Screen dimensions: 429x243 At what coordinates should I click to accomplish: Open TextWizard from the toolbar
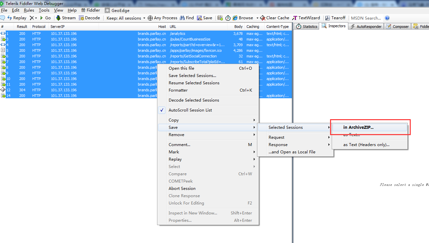pyautogui.click(x=306, y=18)
